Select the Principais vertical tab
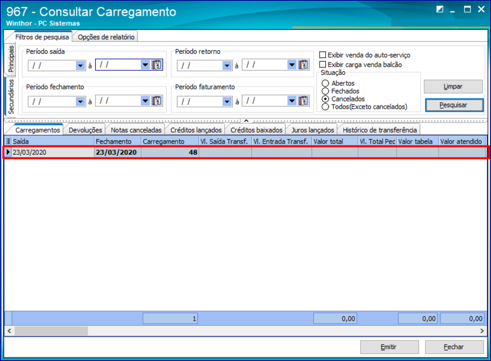The height and width of the screenshot is (361, 491). point(11,59)
